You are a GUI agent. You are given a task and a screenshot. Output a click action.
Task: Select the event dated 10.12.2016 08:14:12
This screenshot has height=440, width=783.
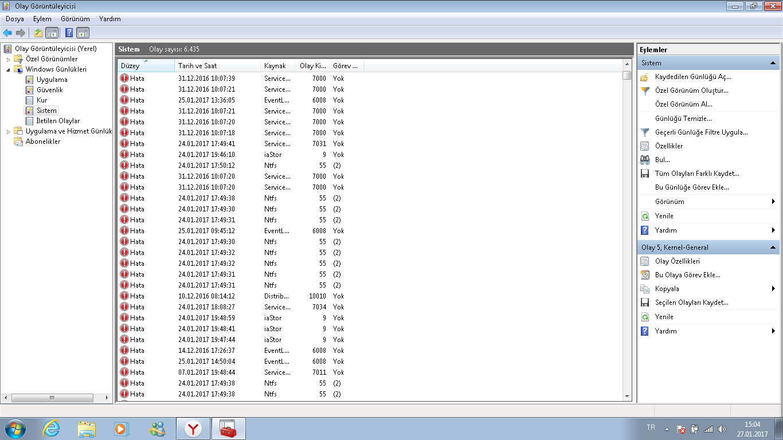click(370, 296)
